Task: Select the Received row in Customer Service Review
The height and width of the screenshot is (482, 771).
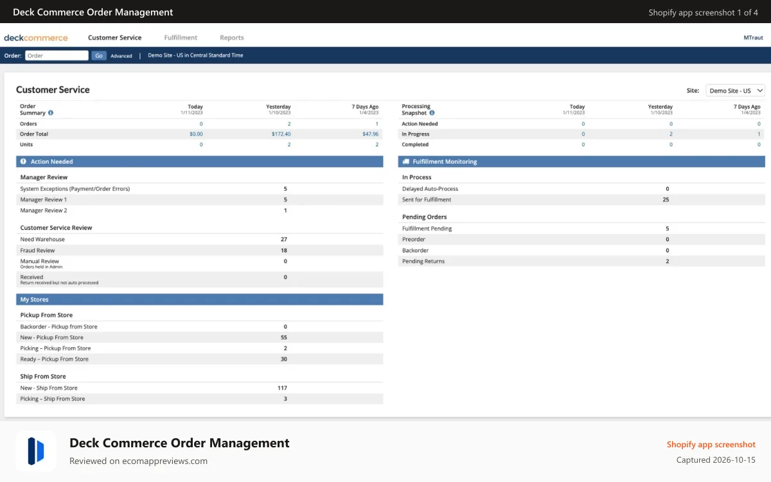Action: click(x=200, y=280)
